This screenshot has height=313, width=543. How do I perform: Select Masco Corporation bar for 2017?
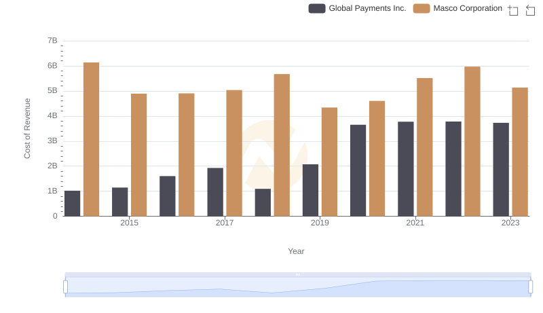pyautogui.click(x=234, y=153)
